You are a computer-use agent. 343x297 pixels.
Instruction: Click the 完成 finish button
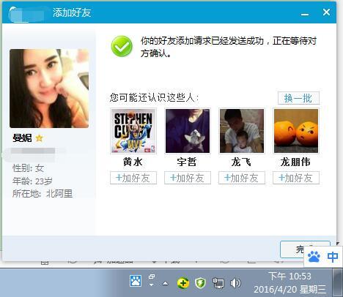tap(305, 249)
